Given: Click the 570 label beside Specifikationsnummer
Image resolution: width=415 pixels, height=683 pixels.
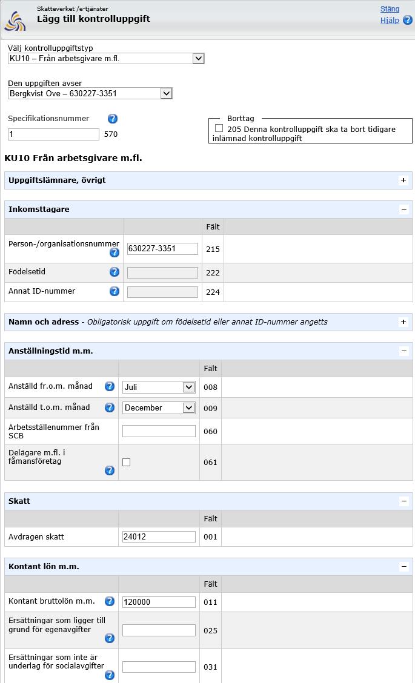Looking at the screenshot, I should pyautogui.click(x=111, y=134).
